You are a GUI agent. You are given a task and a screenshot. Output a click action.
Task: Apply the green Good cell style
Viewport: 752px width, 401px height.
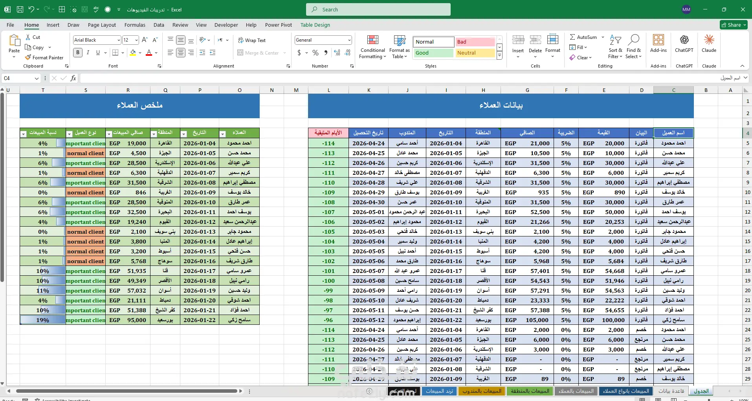point(433,53)
